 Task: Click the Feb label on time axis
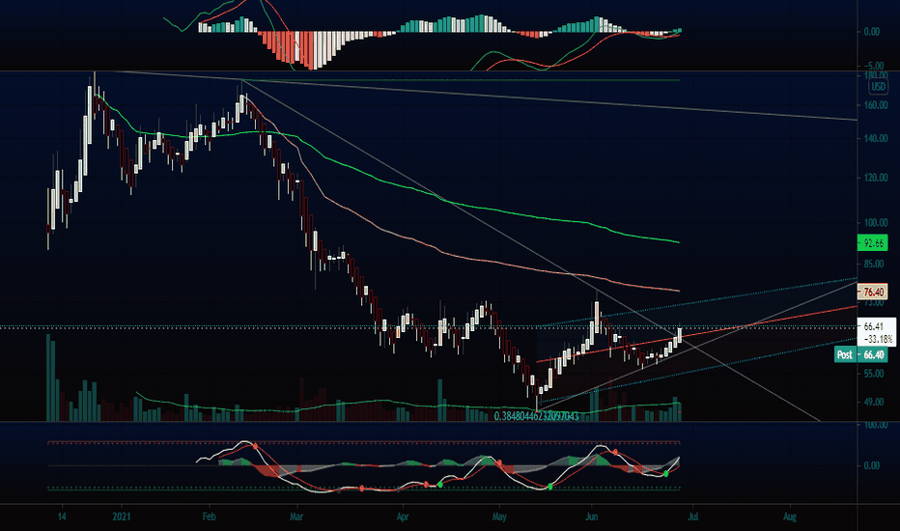click(x=209, y=517)
